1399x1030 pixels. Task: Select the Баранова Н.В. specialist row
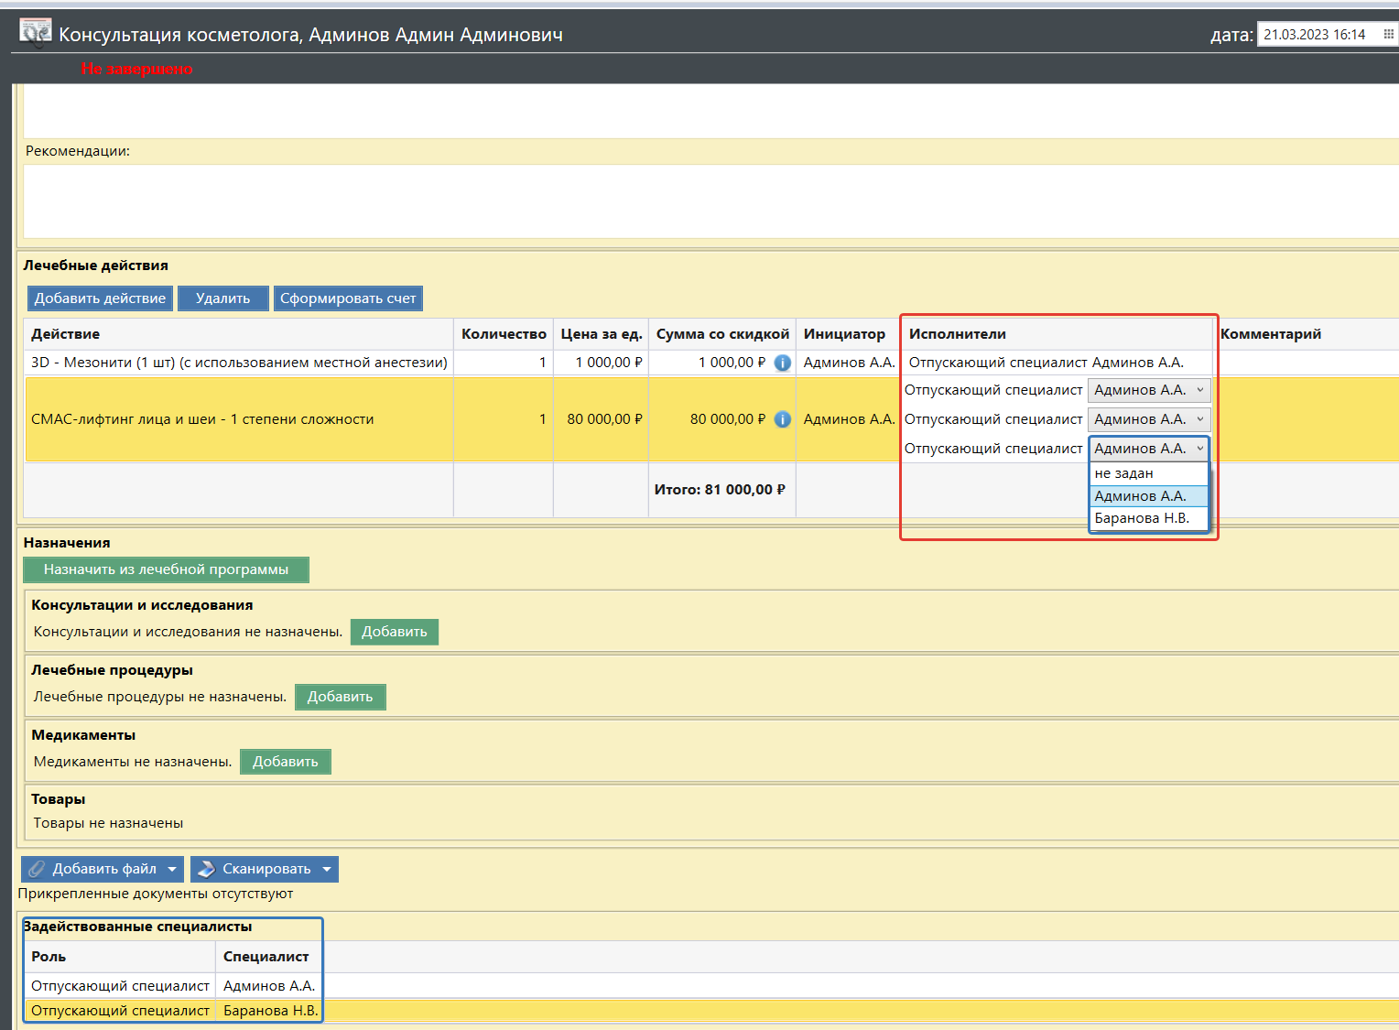click(x=270, y=1011)
